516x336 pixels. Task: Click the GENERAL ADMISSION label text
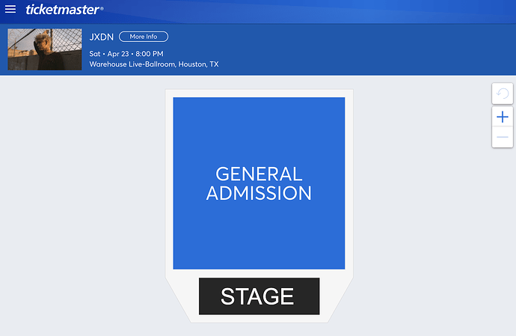click(x=259, y=183)
